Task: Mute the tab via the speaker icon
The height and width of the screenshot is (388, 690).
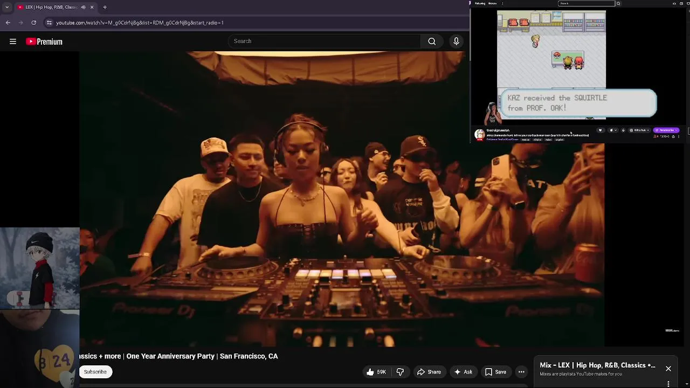Action: (83, 7)
